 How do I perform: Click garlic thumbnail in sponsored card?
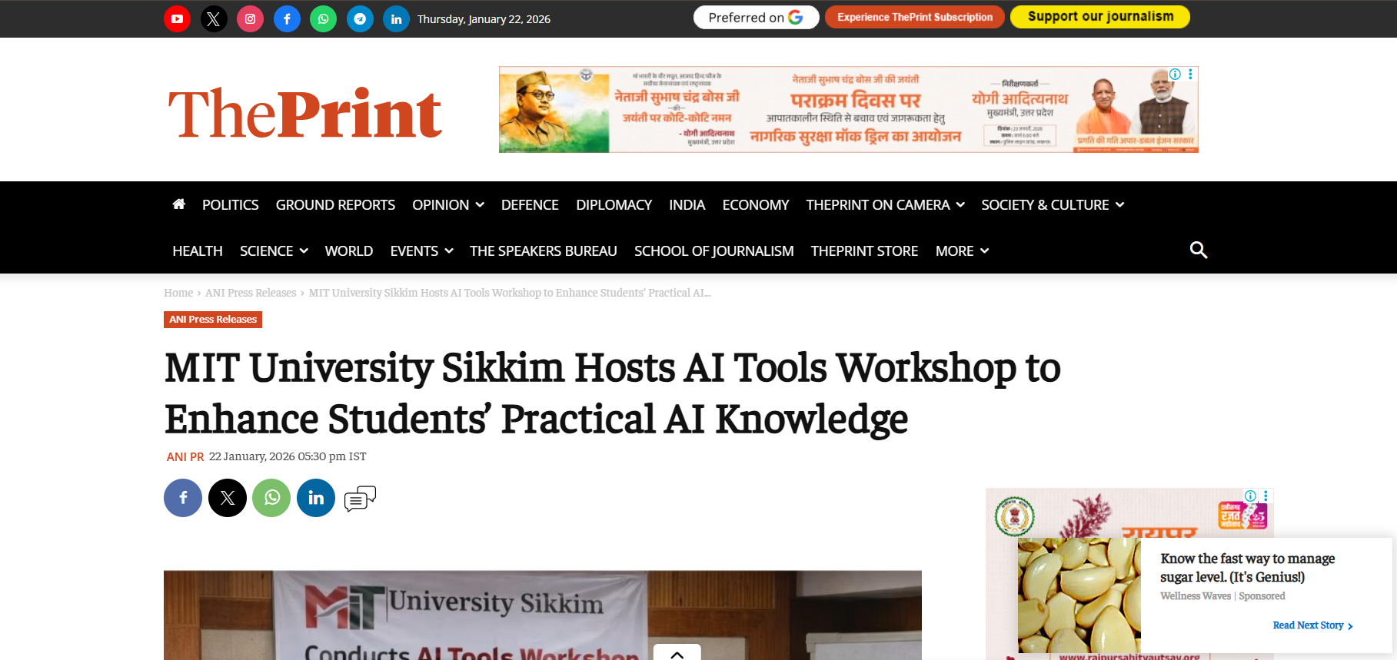(x=1079, y=595)
